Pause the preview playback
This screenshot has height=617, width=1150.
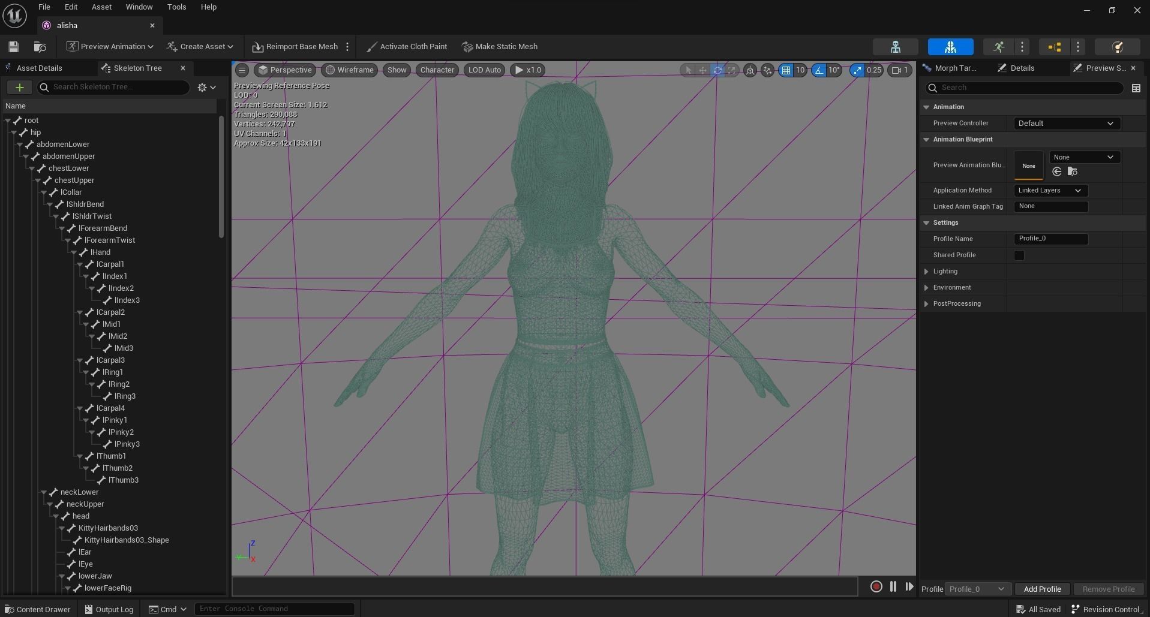tap(893, 587)
